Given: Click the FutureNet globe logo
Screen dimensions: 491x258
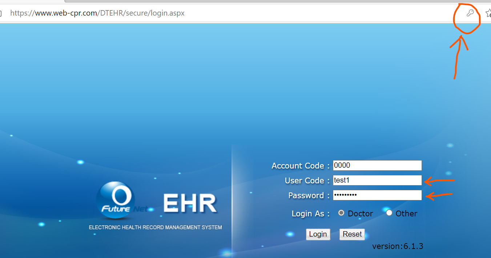Looking at the screenshot, I should (116, 200).
